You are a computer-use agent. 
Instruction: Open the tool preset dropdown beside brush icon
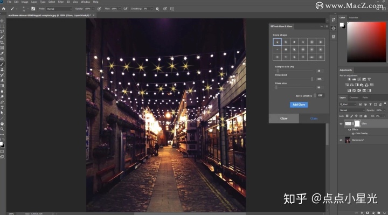pyautogui.click(x=17, y=9)
